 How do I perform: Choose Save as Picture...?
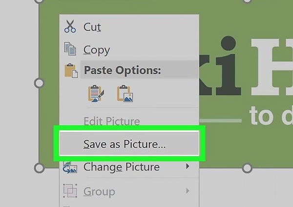(x=125, y=144)
